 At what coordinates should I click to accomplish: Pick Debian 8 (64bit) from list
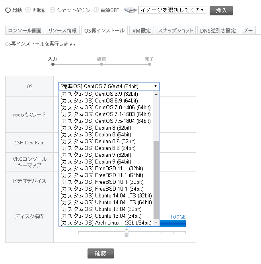coord(106,134)
